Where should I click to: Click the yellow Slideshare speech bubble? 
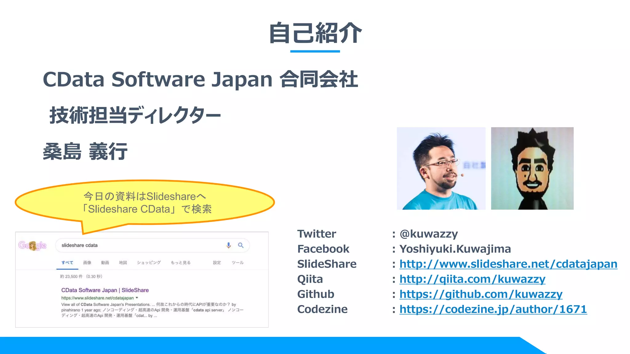(145, 203)
